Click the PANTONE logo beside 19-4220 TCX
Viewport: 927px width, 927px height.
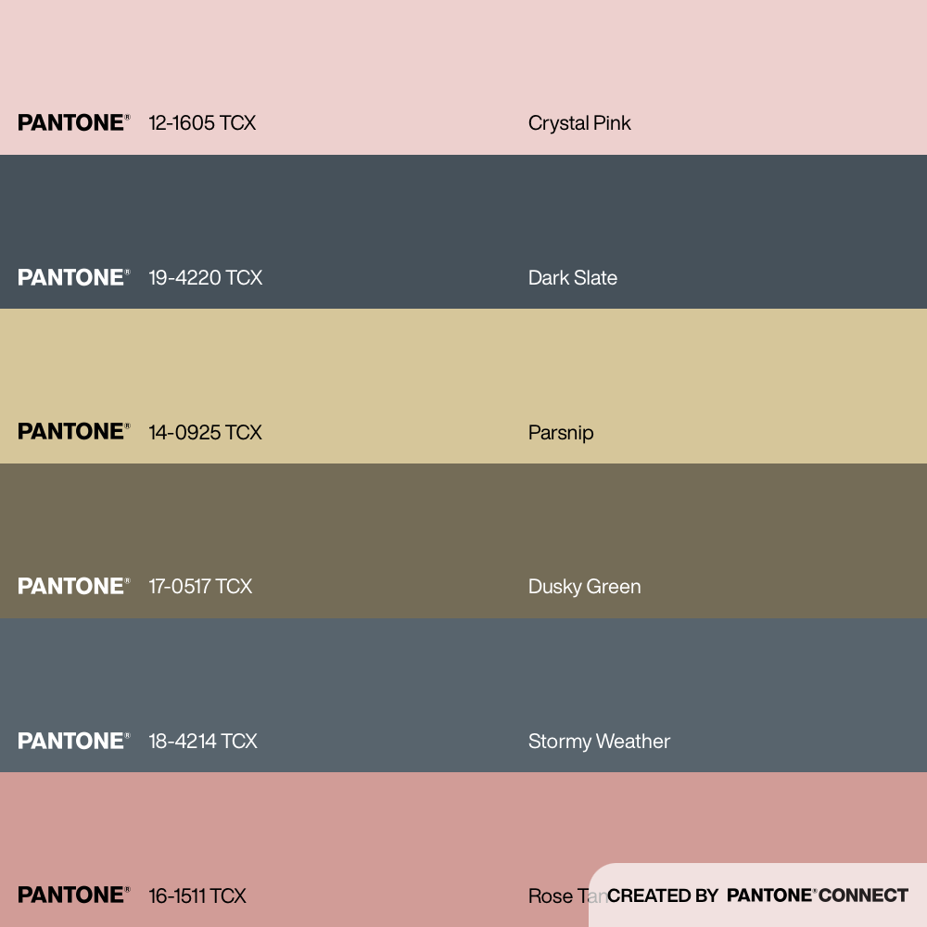point(73,277)
